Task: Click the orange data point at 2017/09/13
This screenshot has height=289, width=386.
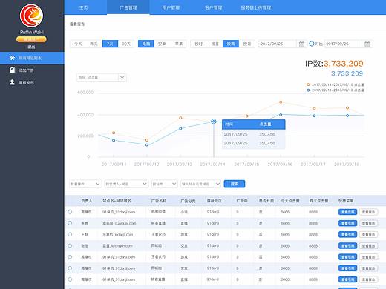Action: 180,118
